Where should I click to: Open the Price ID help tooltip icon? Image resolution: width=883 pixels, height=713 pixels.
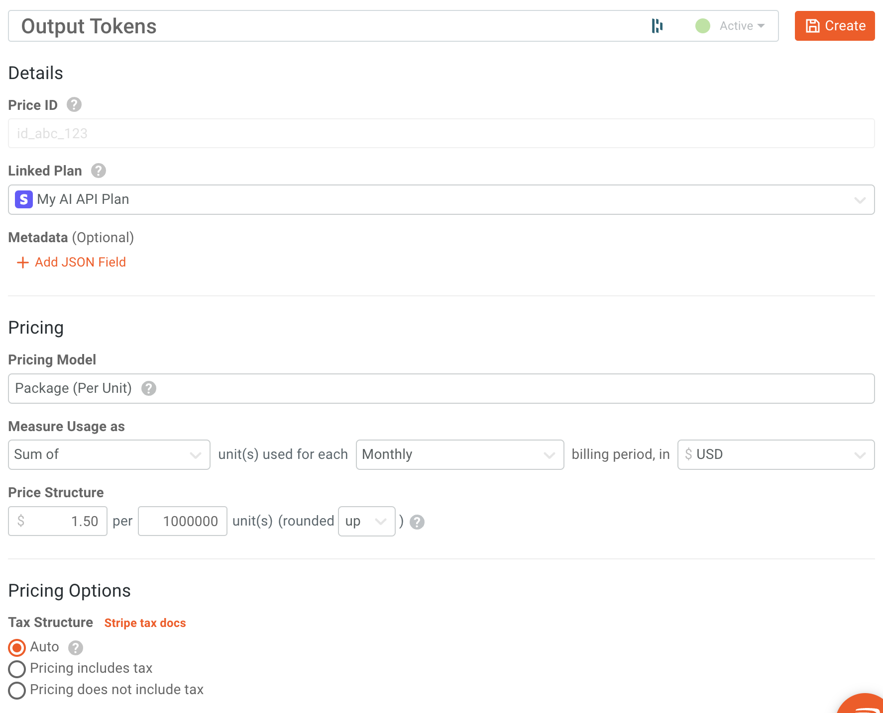pyautogui.click(x=74, y=104)
